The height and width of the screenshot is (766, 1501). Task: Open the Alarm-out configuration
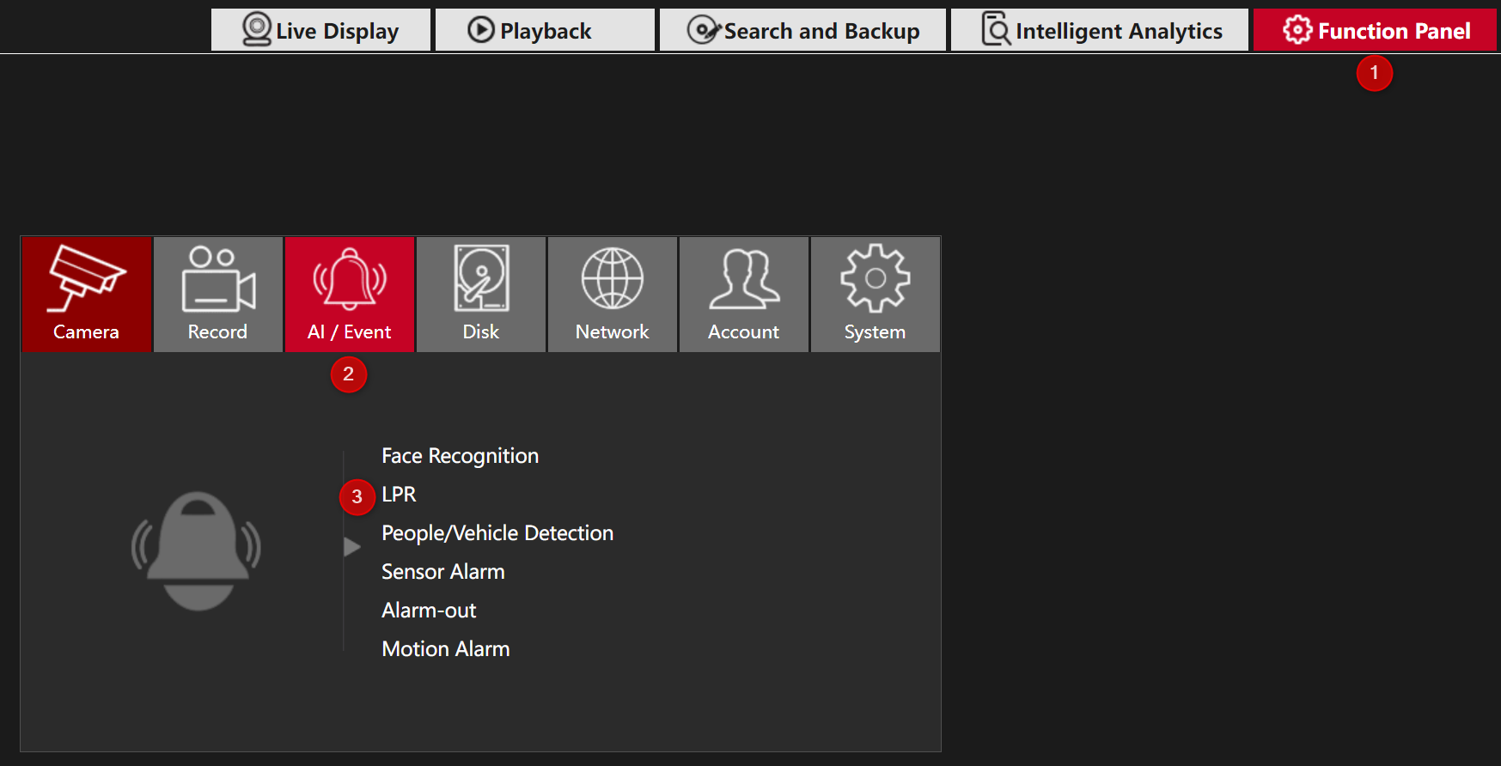pyautogui.click(x=428, y=611)
